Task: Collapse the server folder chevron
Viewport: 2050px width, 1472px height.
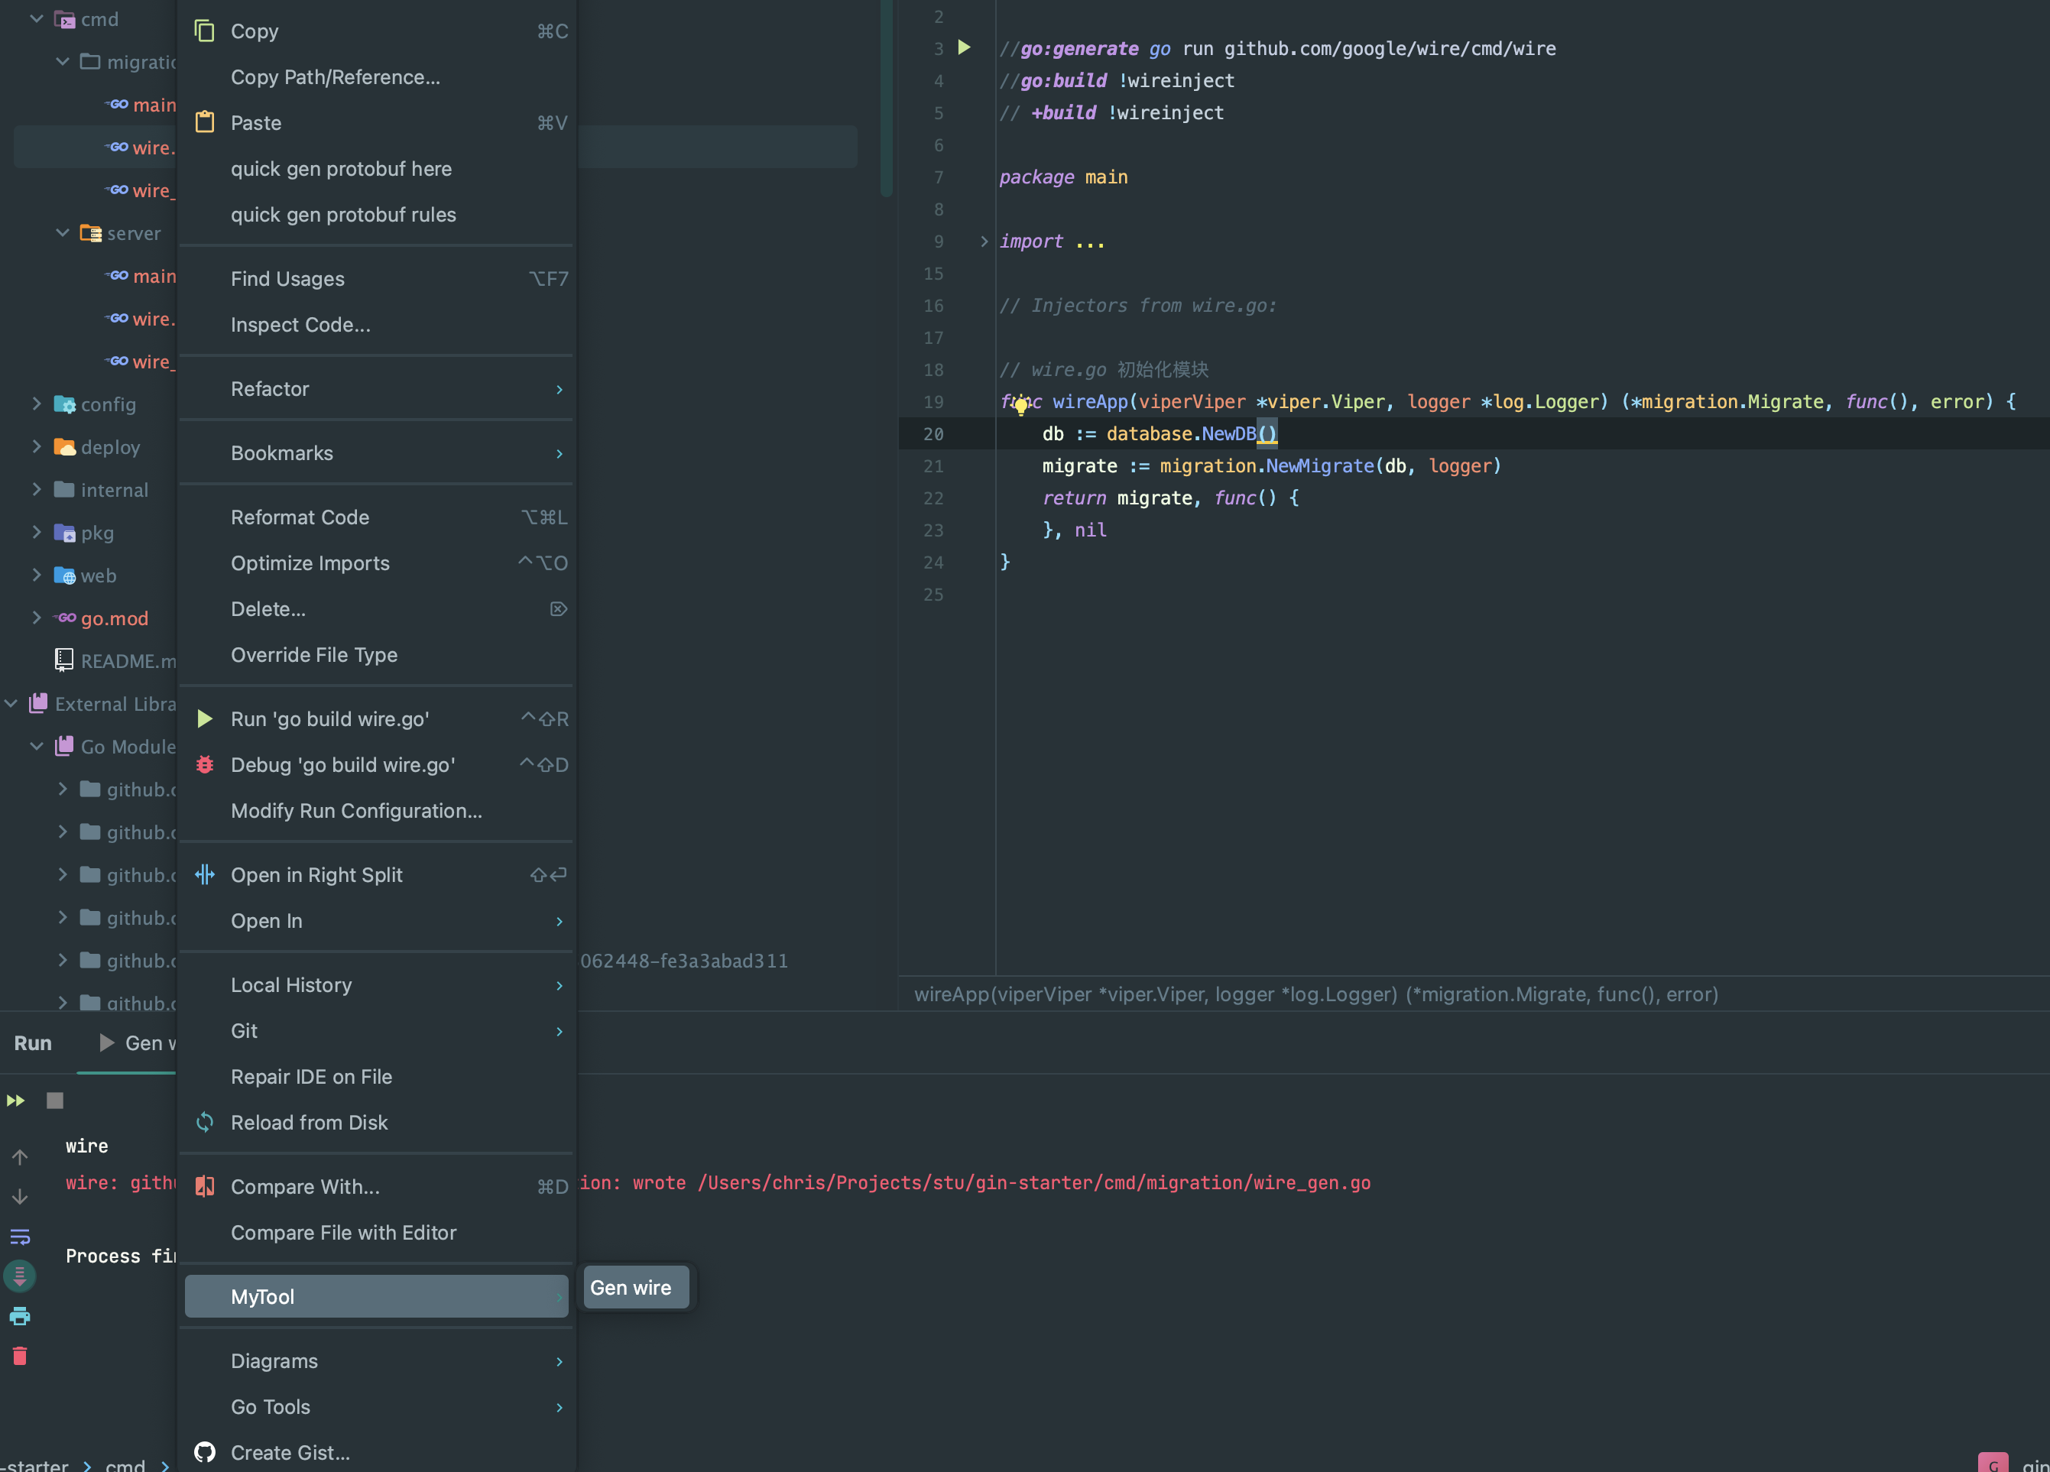Action: (x=63, y=232)
